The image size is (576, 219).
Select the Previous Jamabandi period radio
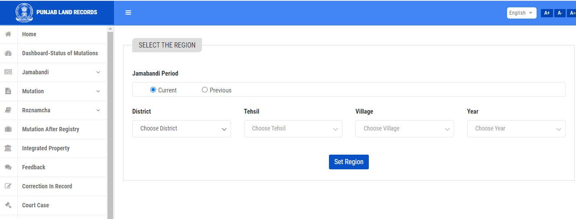(x=205, y=90)
